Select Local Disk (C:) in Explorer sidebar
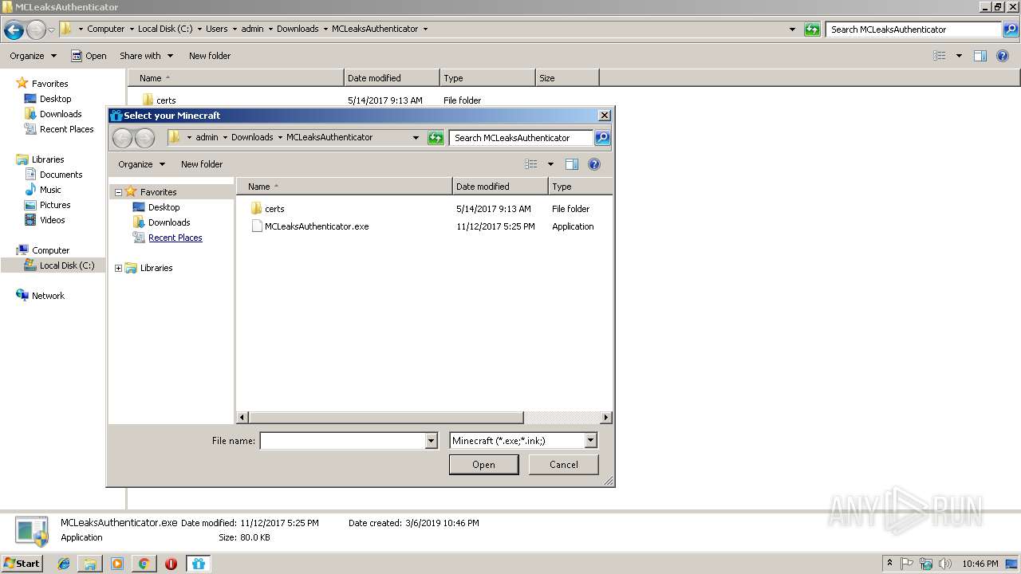The height and width of the screenshot is (574, 1021). [x=59, y=265]
